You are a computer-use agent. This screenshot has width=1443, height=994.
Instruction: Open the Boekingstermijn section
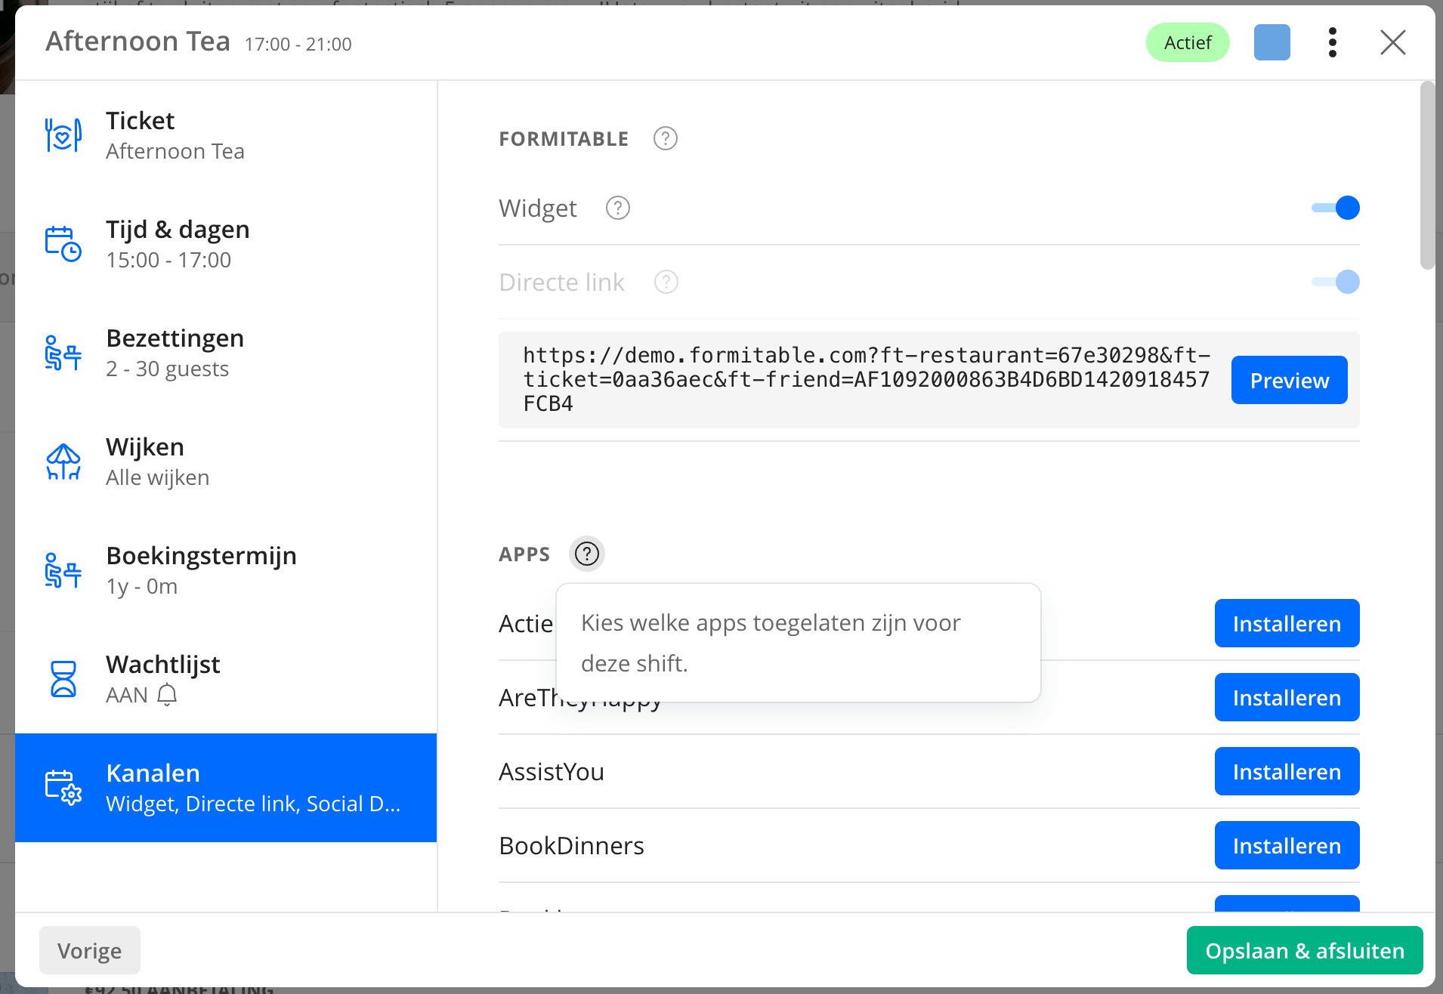point(226,570)
